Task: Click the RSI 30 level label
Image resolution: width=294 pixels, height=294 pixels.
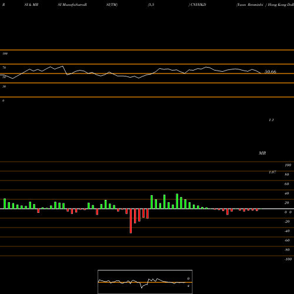Action: (4, 86)
